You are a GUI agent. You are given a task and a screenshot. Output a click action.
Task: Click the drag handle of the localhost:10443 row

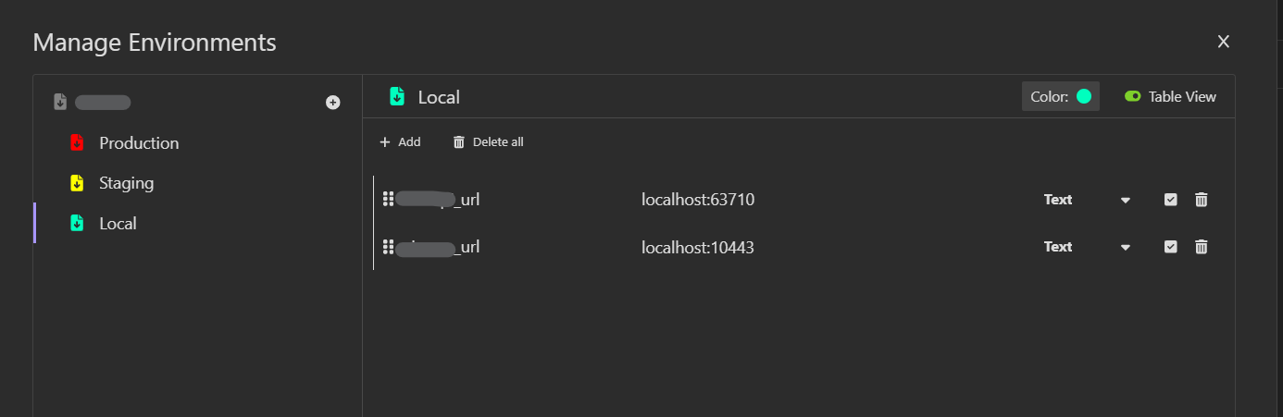(389, 247)
